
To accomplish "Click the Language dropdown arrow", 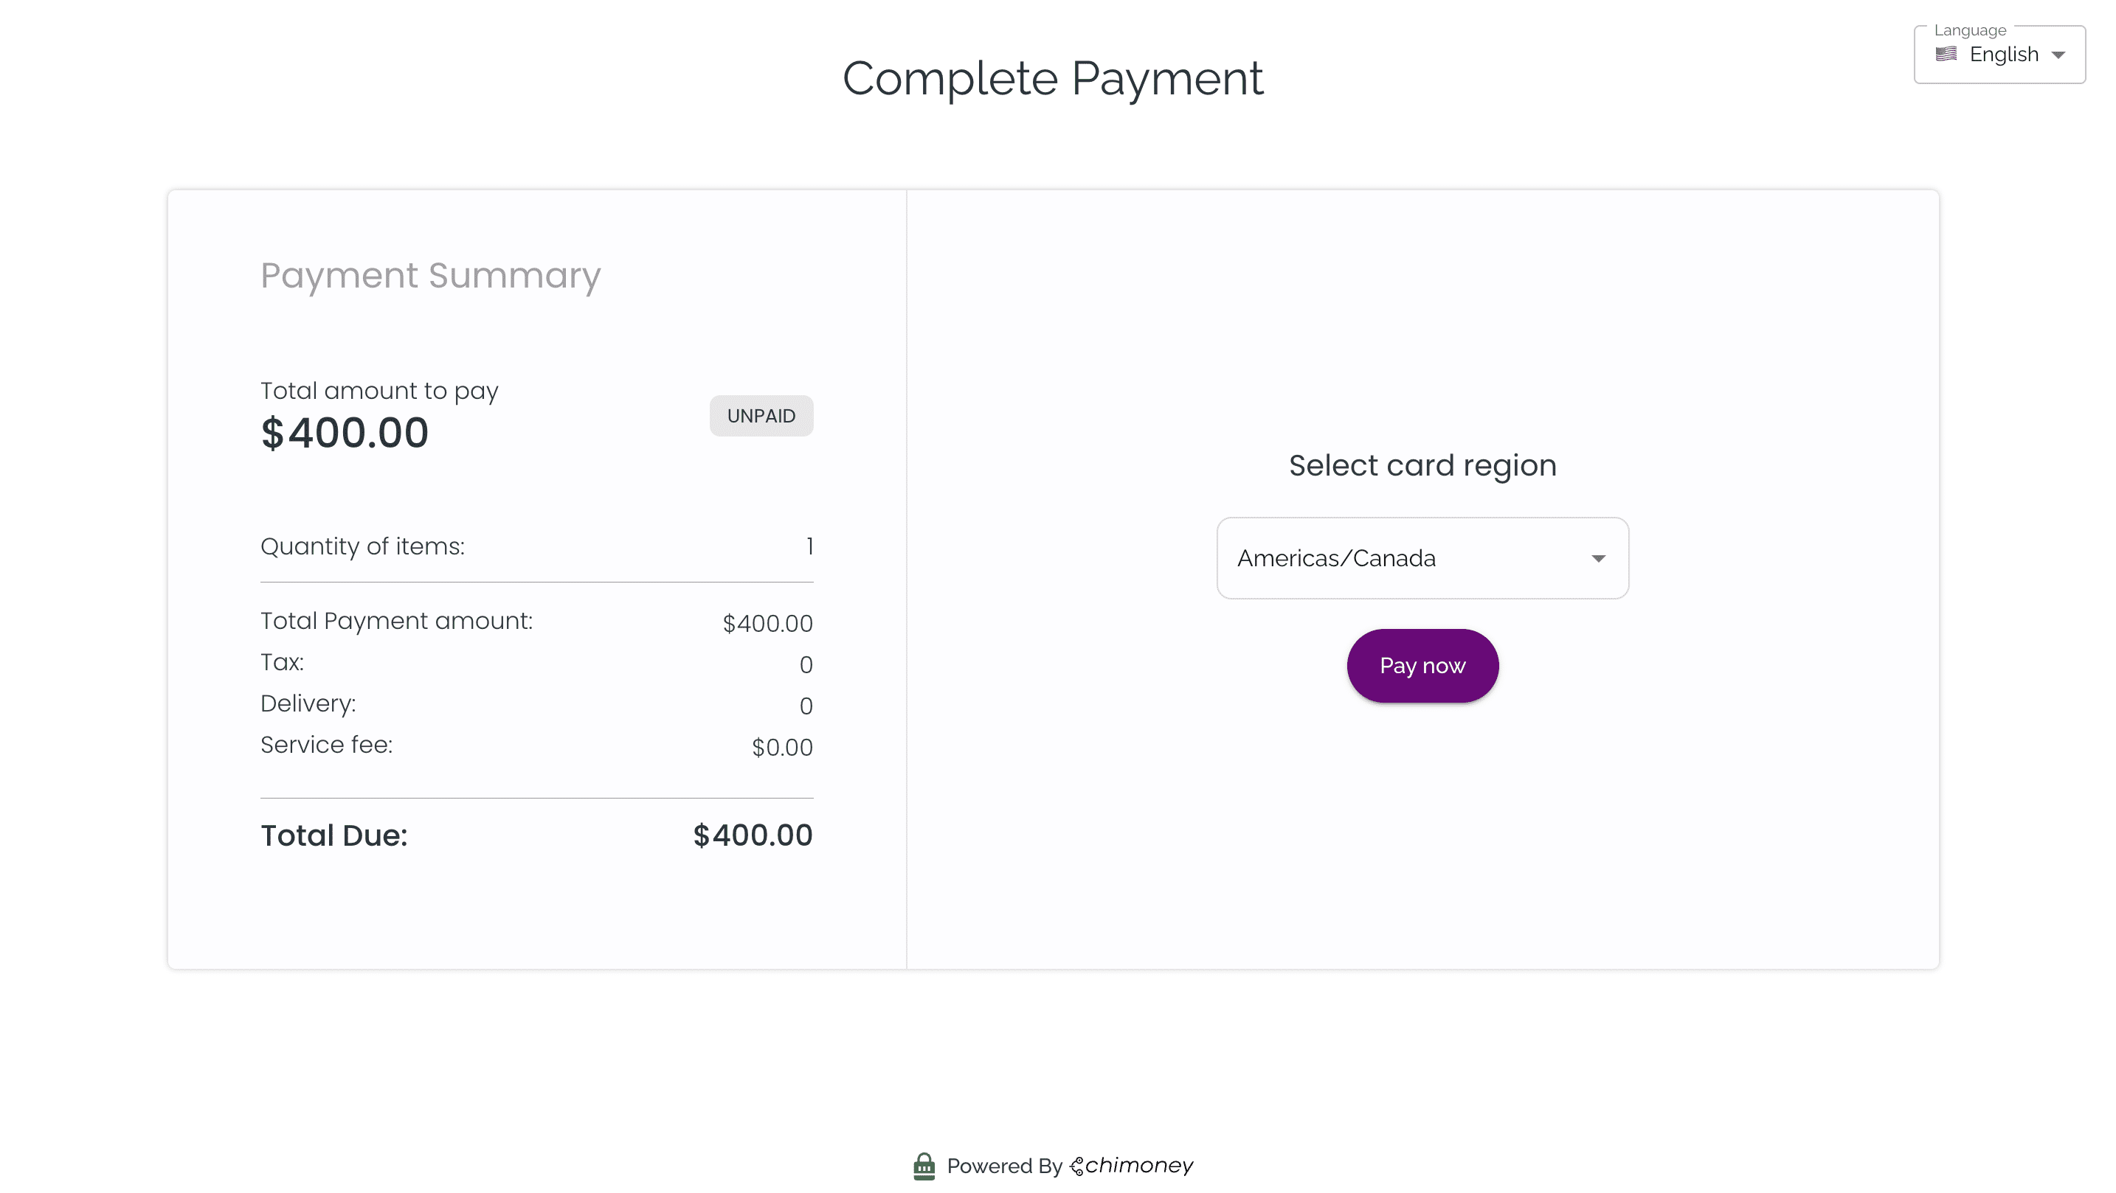I will coord(2058,55).
